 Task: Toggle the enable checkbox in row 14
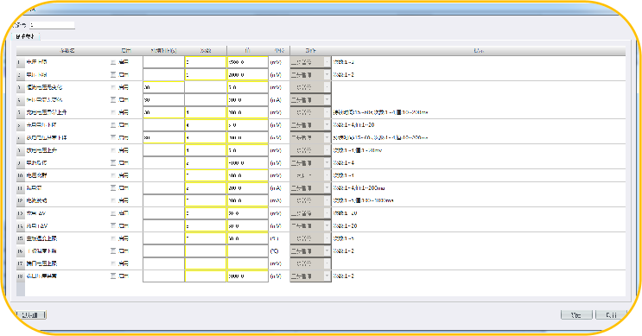pyautogui.click(x=113, y=226)
